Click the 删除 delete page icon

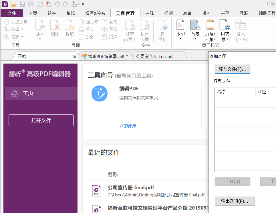coord(55,25)
